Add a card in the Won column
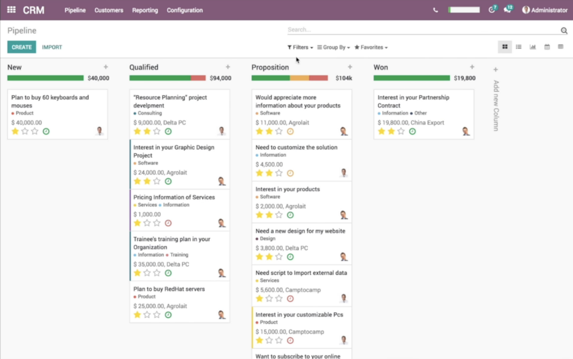573x359 pixels. [x=472, y=67]
